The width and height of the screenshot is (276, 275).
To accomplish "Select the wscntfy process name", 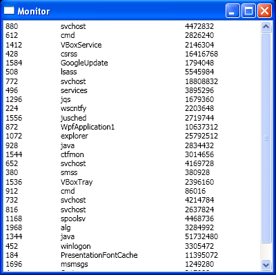I will pyautogui.click(x=73, y=108).
